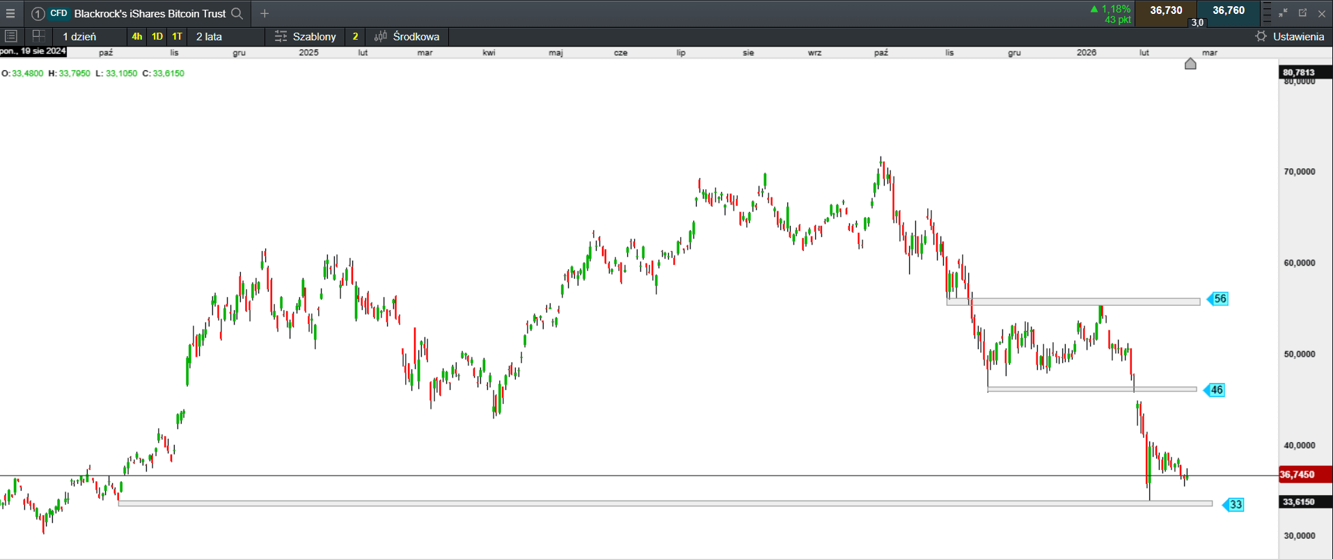Click the Szablony sliders icon
This screenshot has width=1333, height=559.
(281, 36)
